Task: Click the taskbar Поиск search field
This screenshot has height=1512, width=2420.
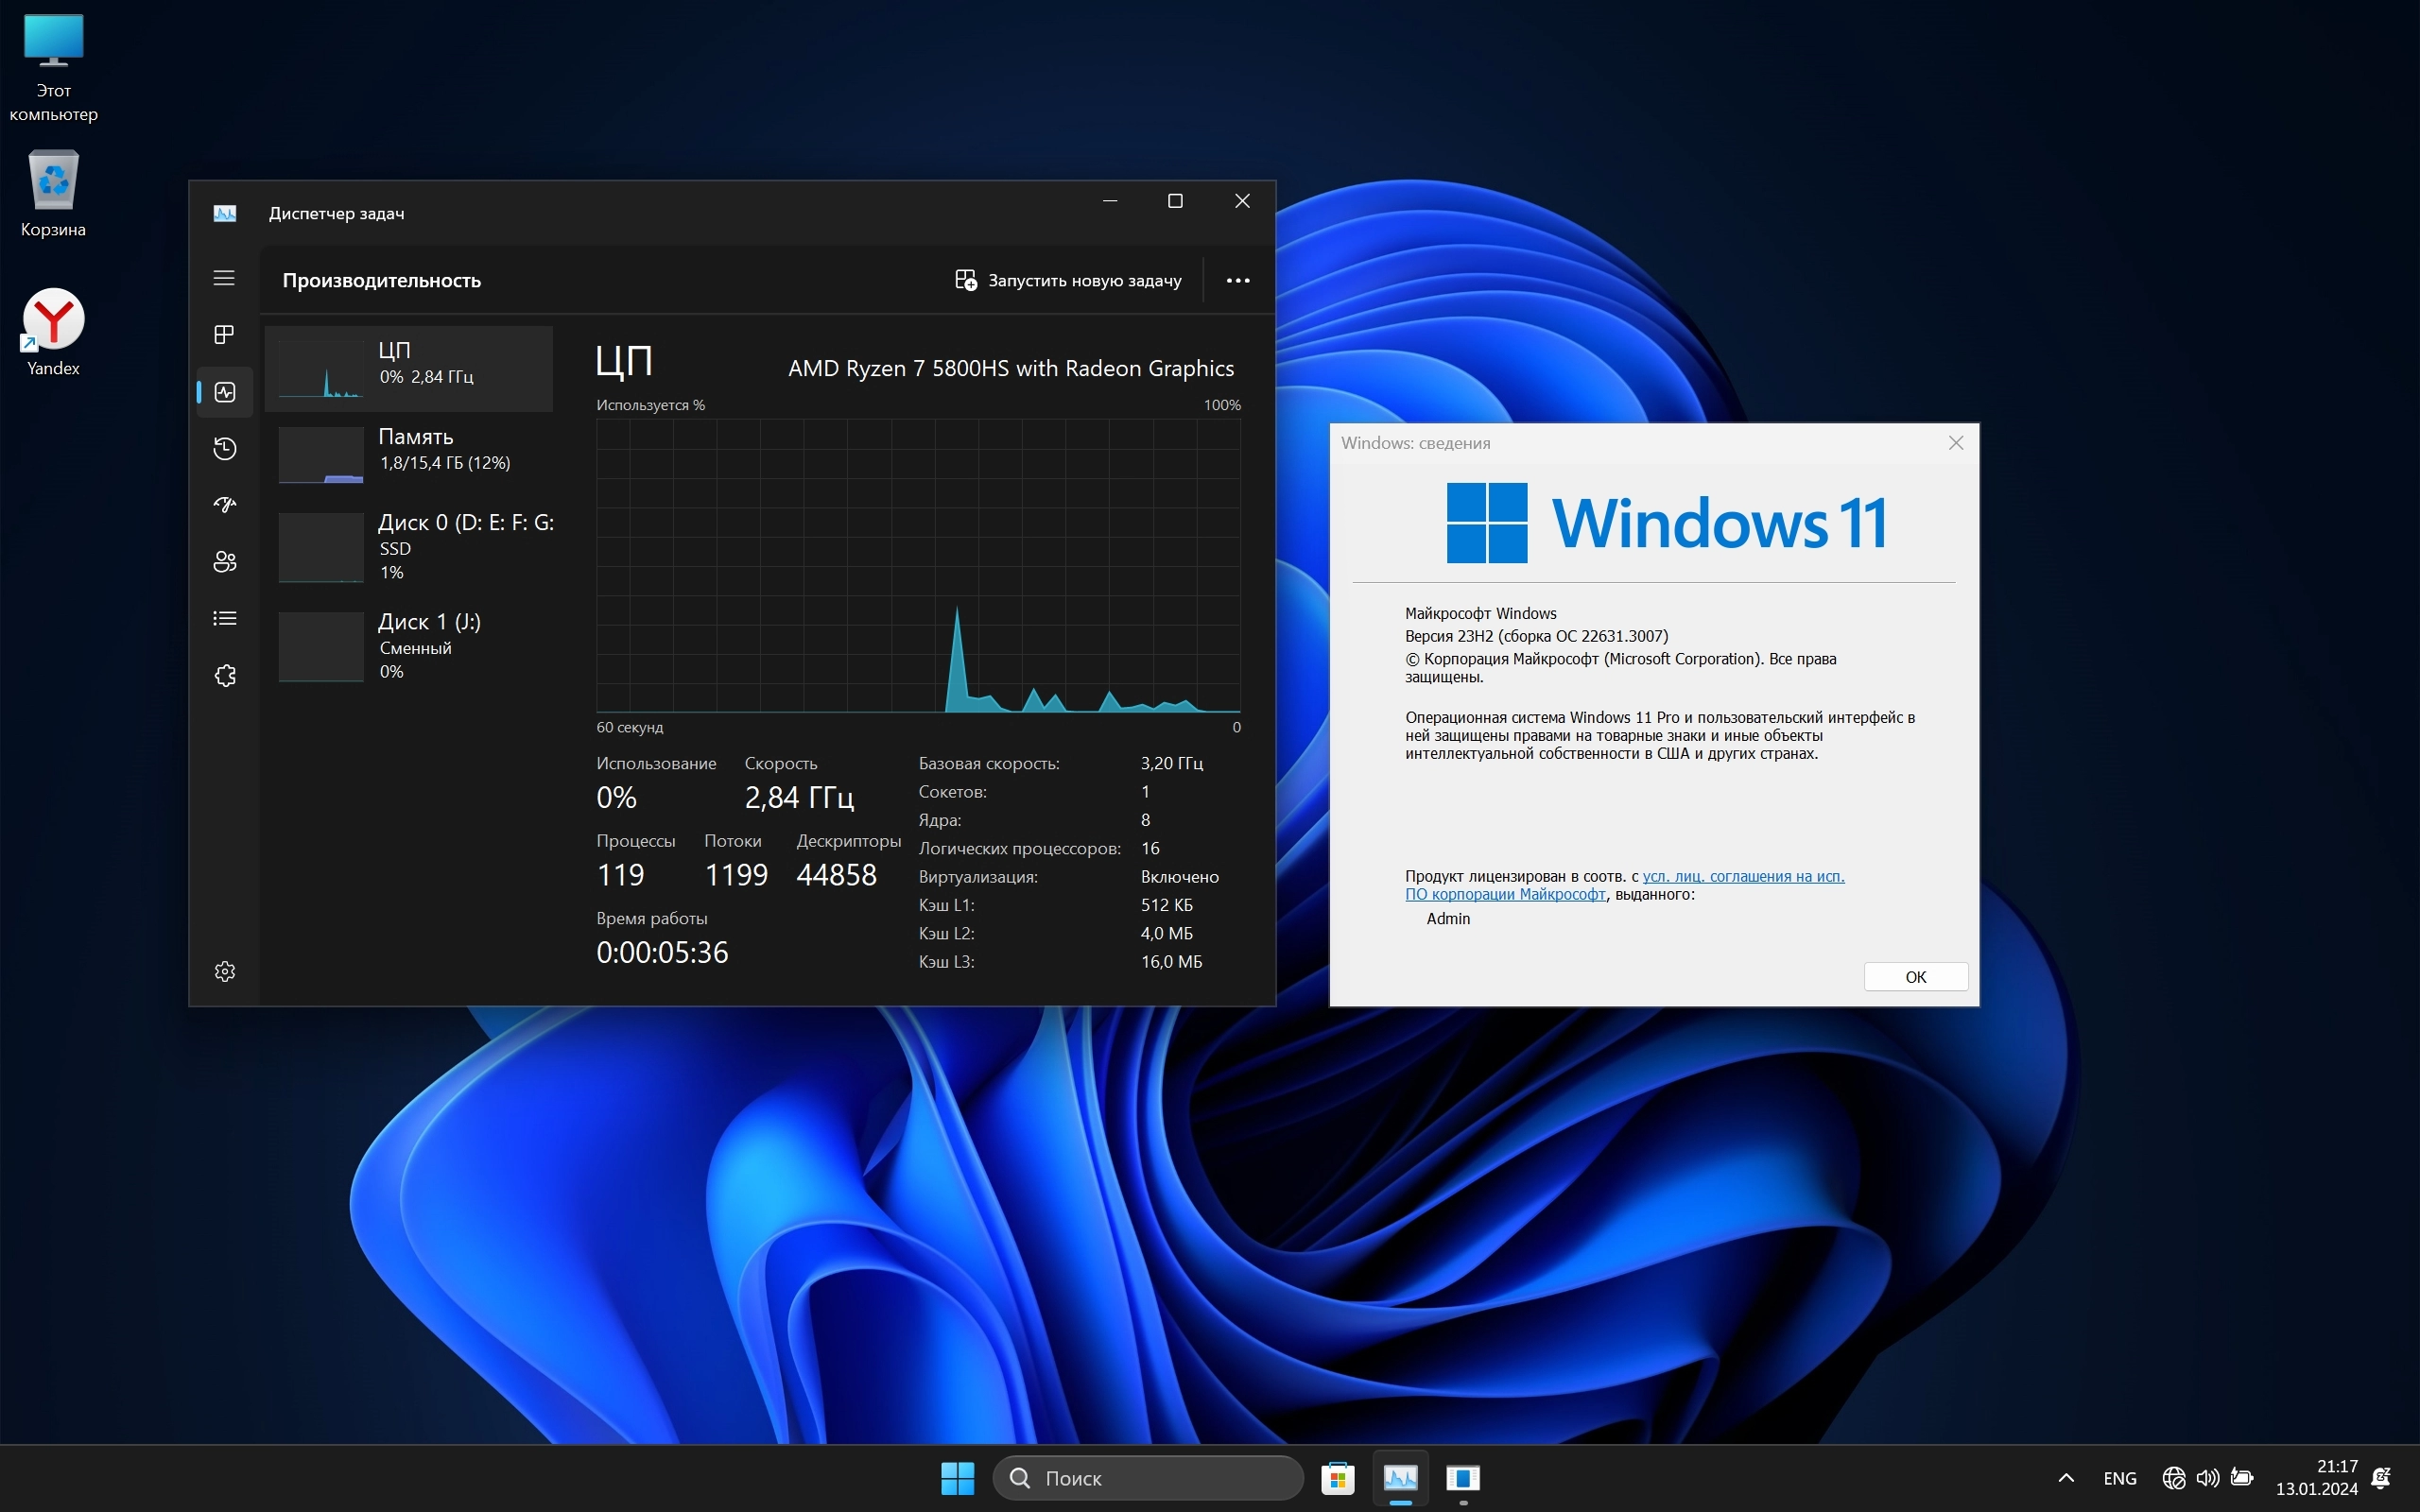Action: pos(1148,1478)
